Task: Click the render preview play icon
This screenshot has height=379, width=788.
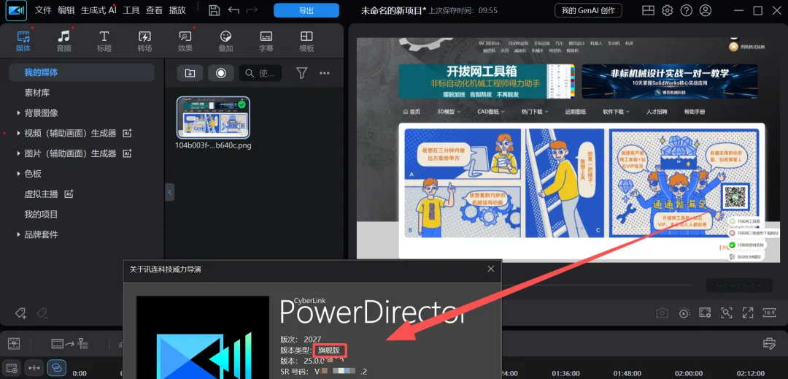Action: pos(684,313)
